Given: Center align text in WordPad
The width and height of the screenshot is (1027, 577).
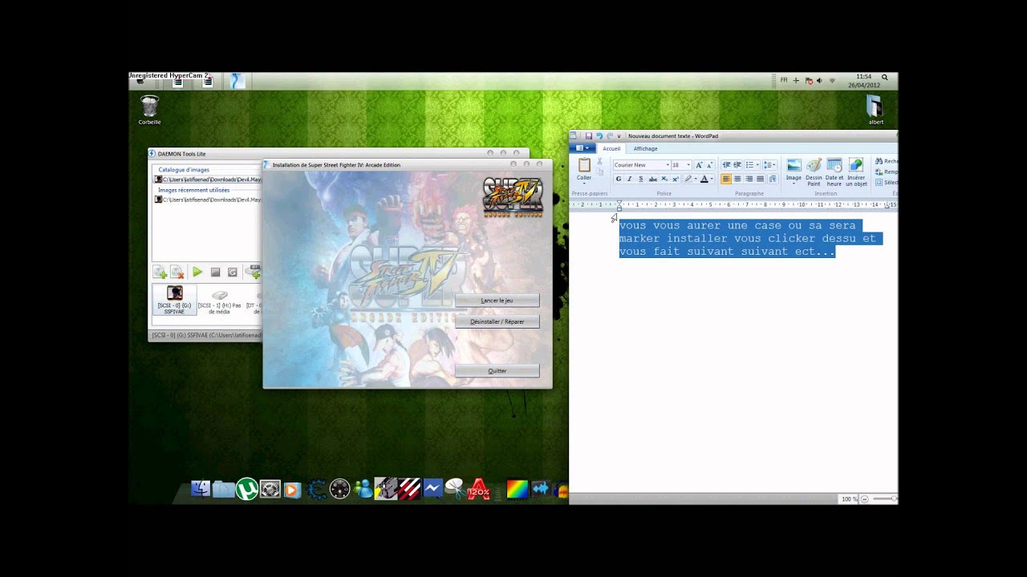Looking at the screenshot, I should click(x=737, y=179).
